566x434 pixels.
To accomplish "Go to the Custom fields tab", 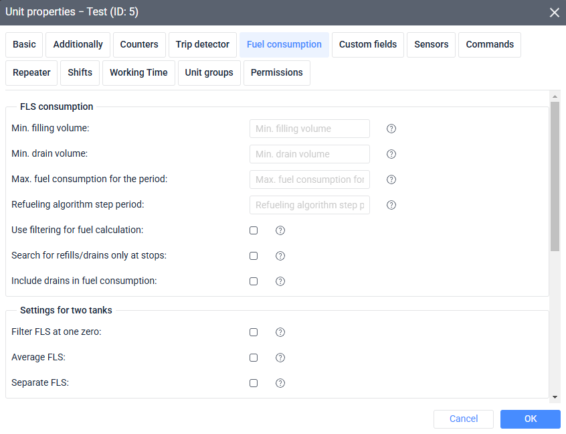I will pyautogui.click(x=367, y=44).
